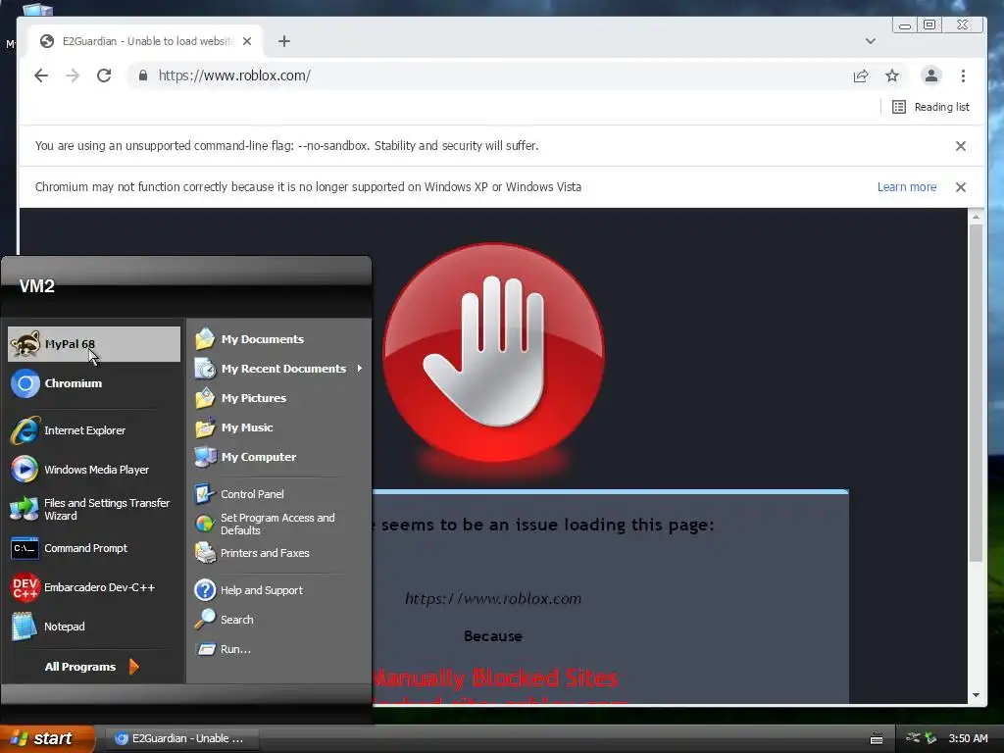1004x753 pixels.
Task: Open Help and Support
Action: point(278,590)
